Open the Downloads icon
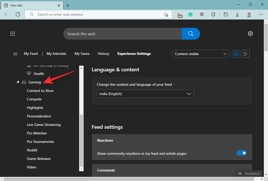The height and width of the screenshot is (181, 268). click(x=237, y=14)
